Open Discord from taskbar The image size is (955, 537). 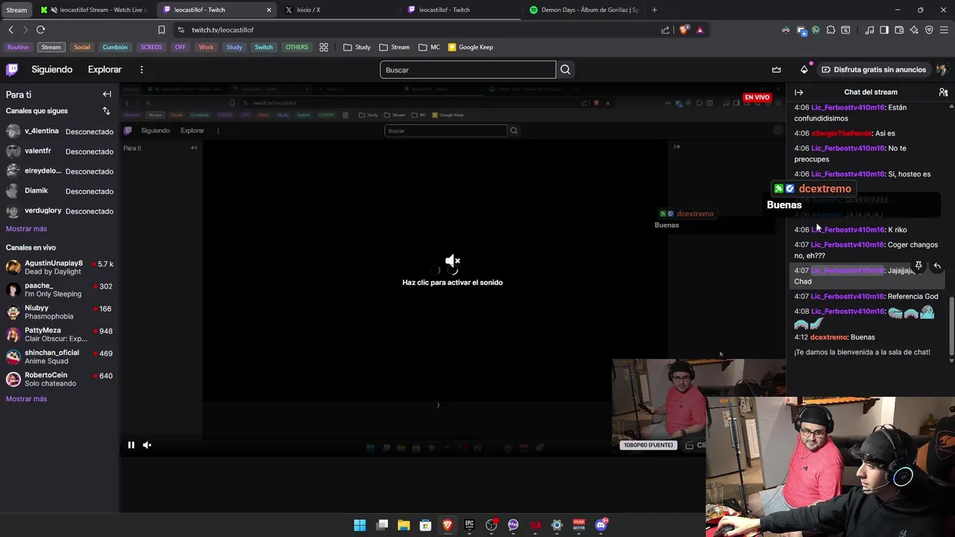(601, 525)
